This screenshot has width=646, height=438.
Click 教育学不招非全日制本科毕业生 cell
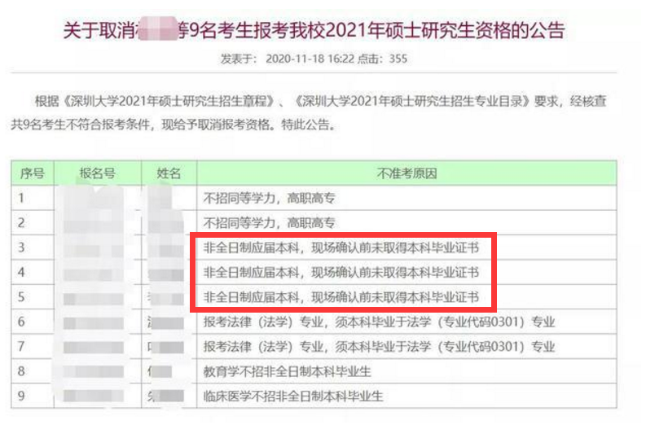(x=406, y=371)
